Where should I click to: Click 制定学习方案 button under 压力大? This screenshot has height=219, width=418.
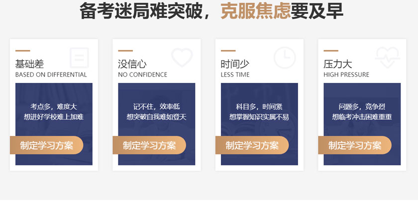click(355, 146)
